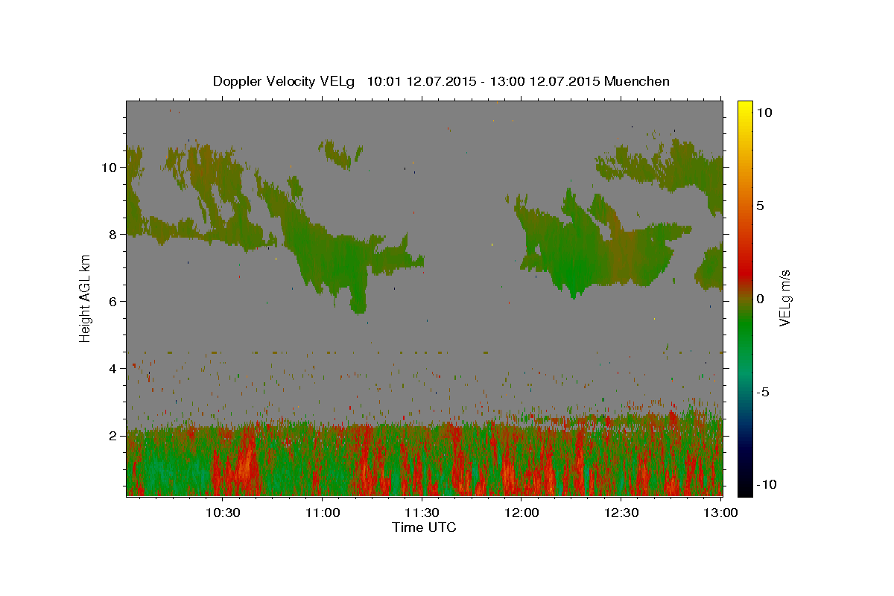The height and width of the screenshot is (596, 894).
Task: Click the 'Height AGL km' axis label
Action: (85, 298)
